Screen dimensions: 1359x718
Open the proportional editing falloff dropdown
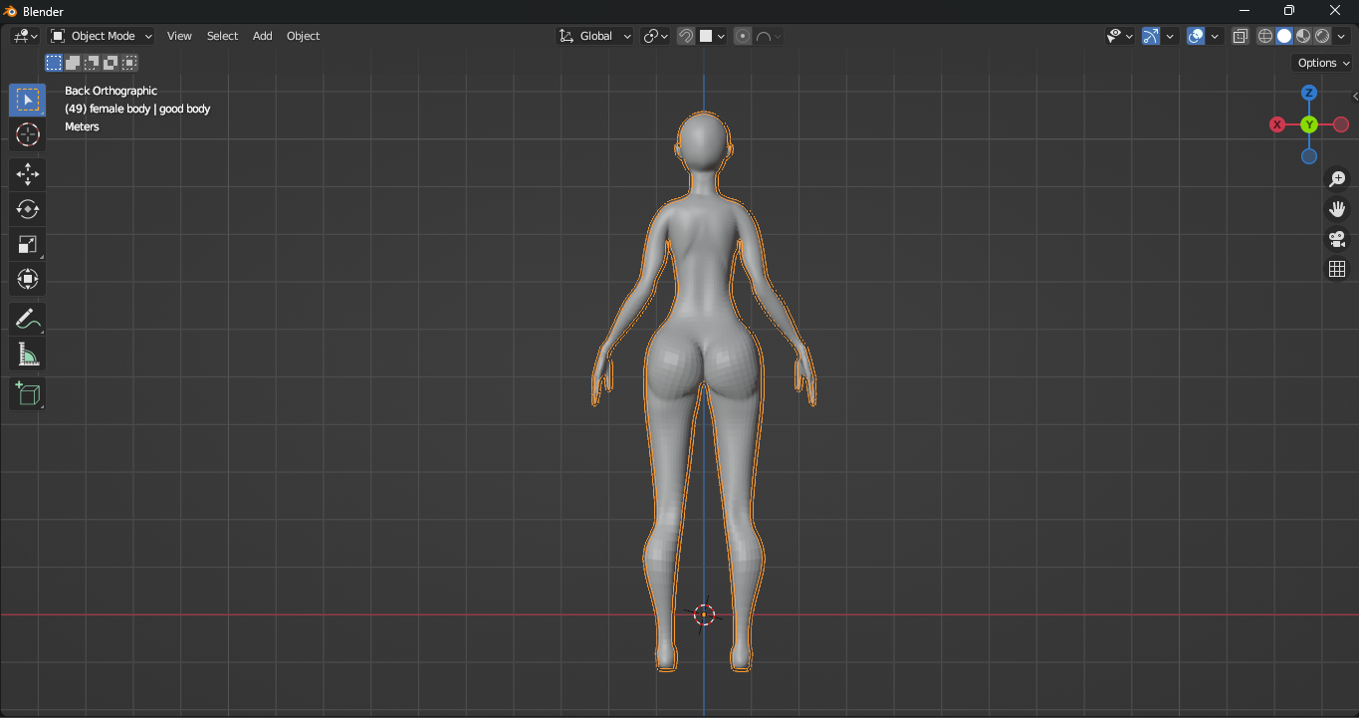click(769, 36)
